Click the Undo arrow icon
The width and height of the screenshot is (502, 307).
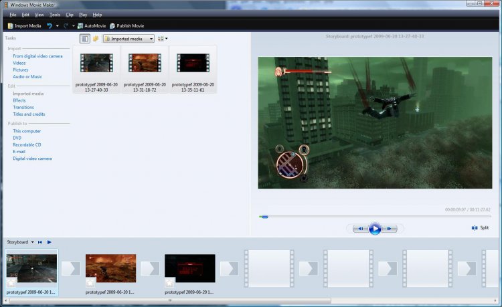(50, 26)
